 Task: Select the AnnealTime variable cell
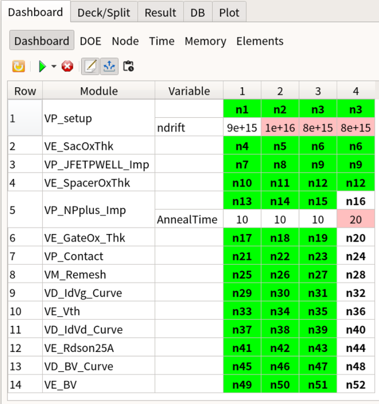pyautogui.click(x=189, y=219)
